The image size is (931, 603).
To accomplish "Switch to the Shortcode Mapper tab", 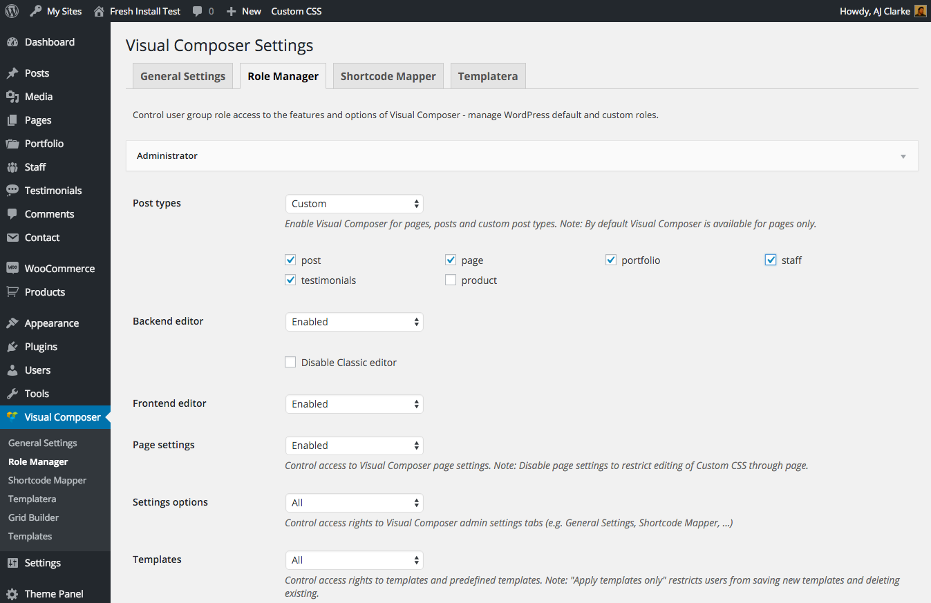I will (388, 76).
